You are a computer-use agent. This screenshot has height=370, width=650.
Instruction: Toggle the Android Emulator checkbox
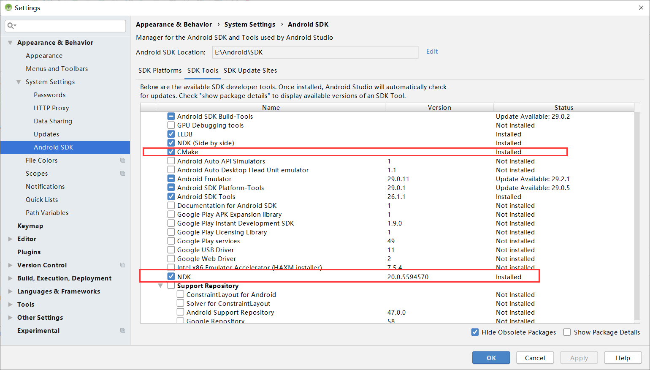171,179
